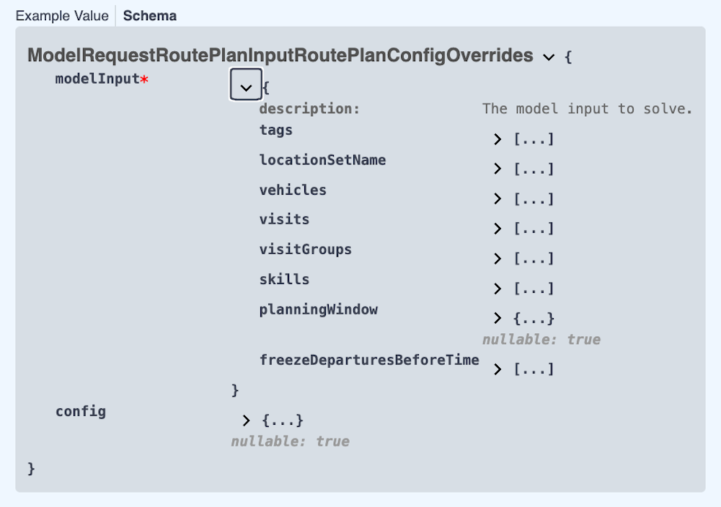Click the planningWindow {...} collapsed placeholder
This screenshot has width=721, height=507.
coord(534,318)
